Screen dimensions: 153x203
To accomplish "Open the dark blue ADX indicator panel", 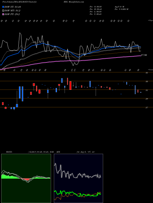I will coord(78,178).
